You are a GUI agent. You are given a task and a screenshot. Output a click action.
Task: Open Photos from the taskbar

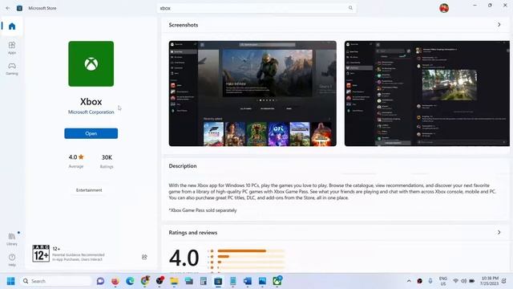262,281
